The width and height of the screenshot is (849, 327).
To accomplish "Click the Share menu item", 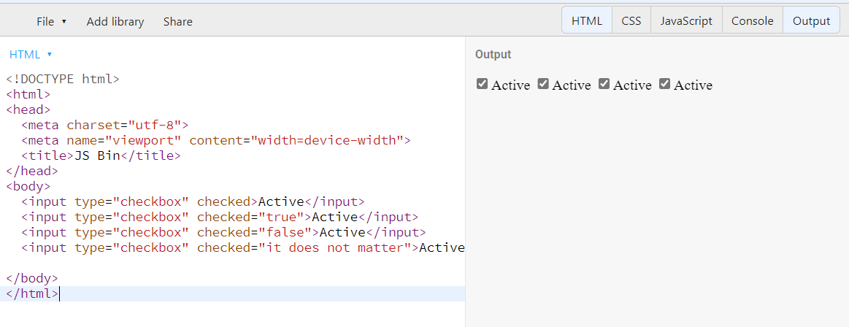I will 177,22.
